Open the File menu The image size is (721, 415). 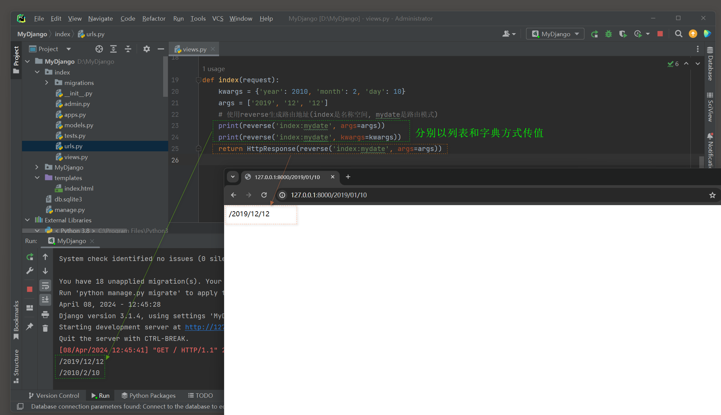click(x=39, y=19)
